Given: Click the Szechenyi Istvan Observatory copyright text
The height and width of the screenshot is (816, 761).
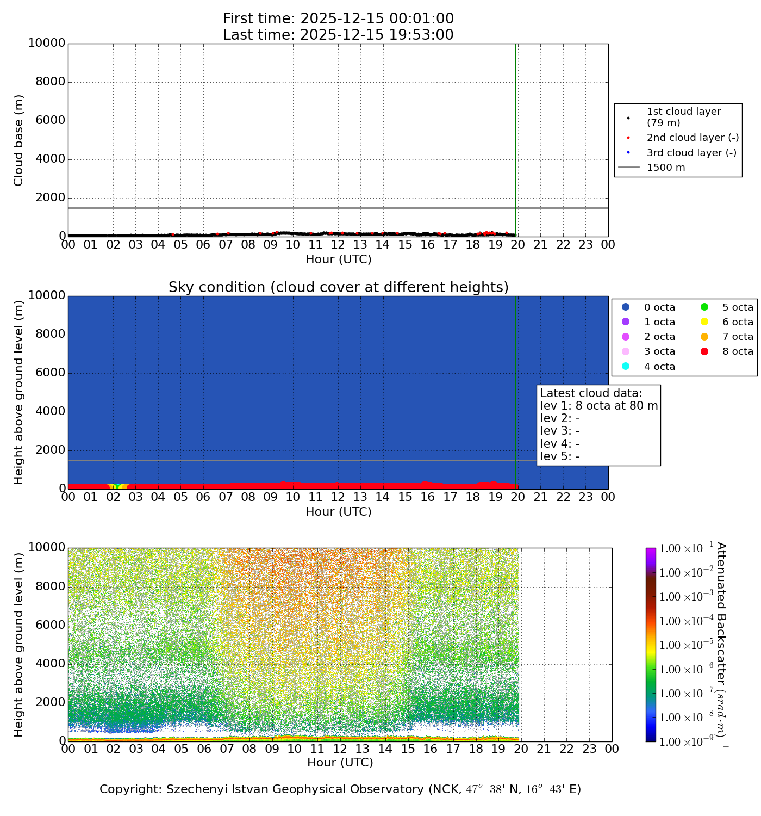Looking at the screenshot, I should [x=340, y=789].
